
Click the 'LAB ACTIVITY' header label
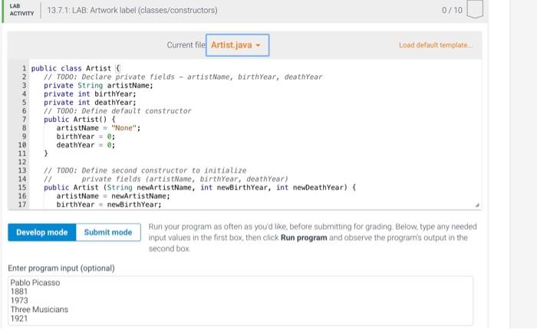pyautogui.click(x=22, y=10)
